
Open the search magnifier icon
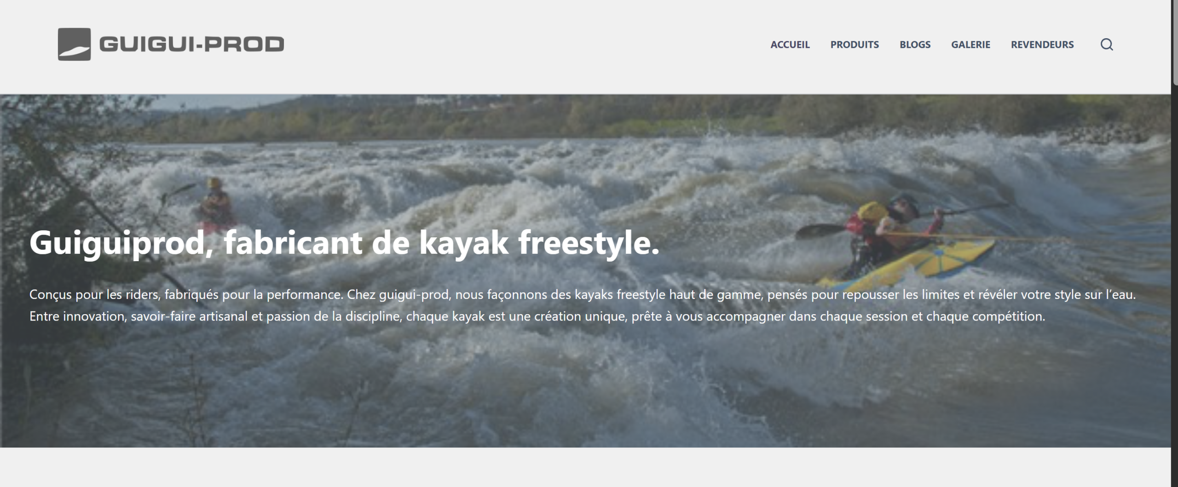tap(1107, 45)
